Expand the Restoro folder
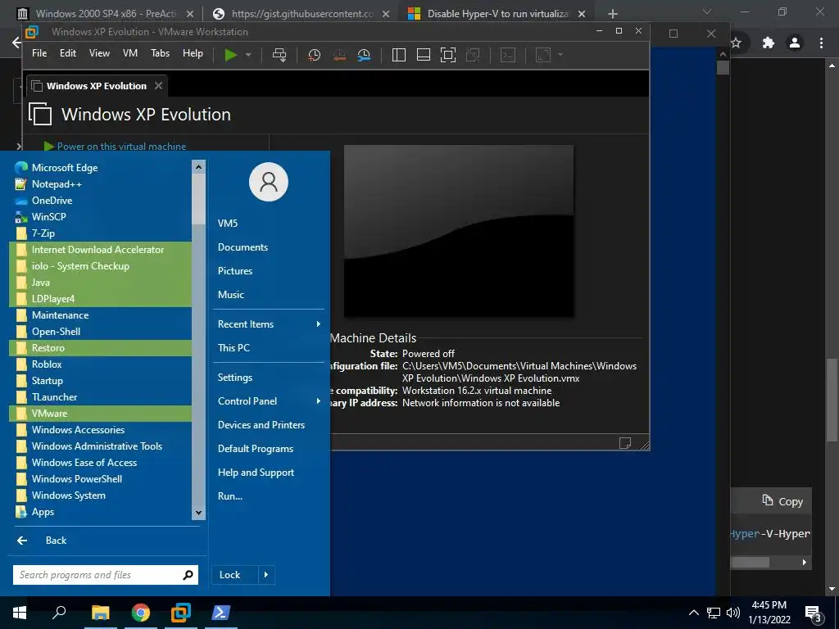The height and width of the screenshot is (629, 839). (x=100, y=348)
